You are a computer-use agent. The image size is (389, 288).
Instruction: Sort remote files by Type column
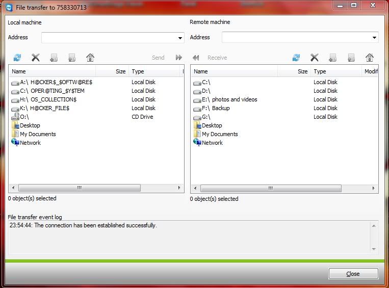pyautogui.click(x=335, y=71)
